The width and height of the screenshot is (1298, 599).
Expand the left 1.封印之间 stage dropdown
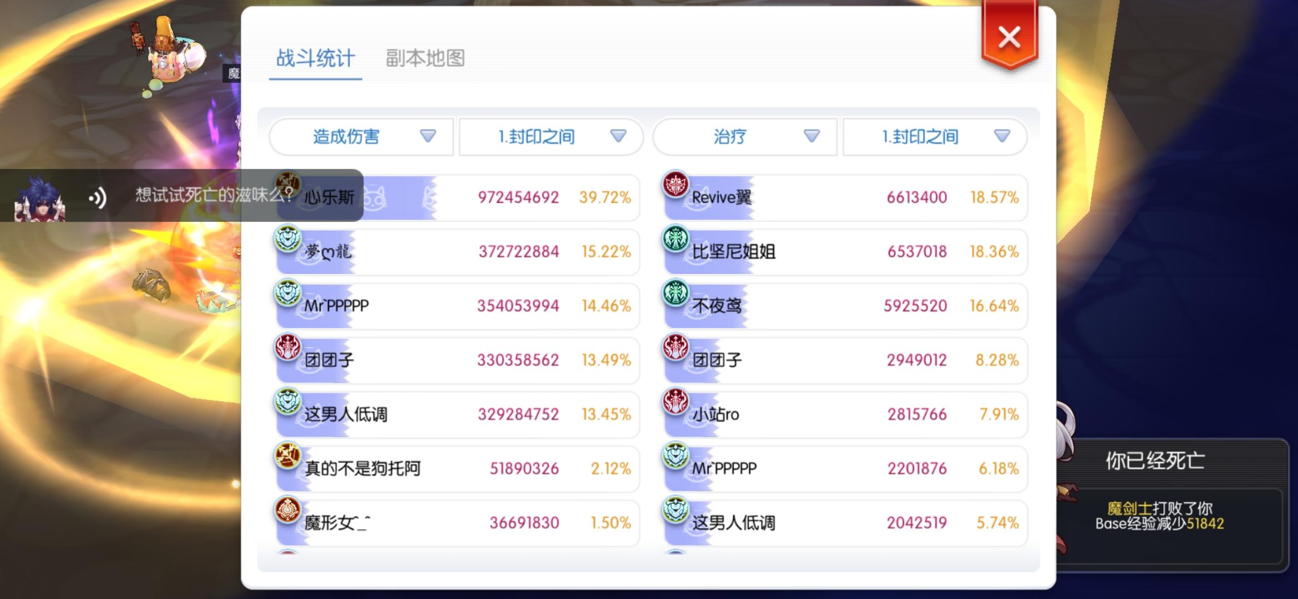pos(551,136)
